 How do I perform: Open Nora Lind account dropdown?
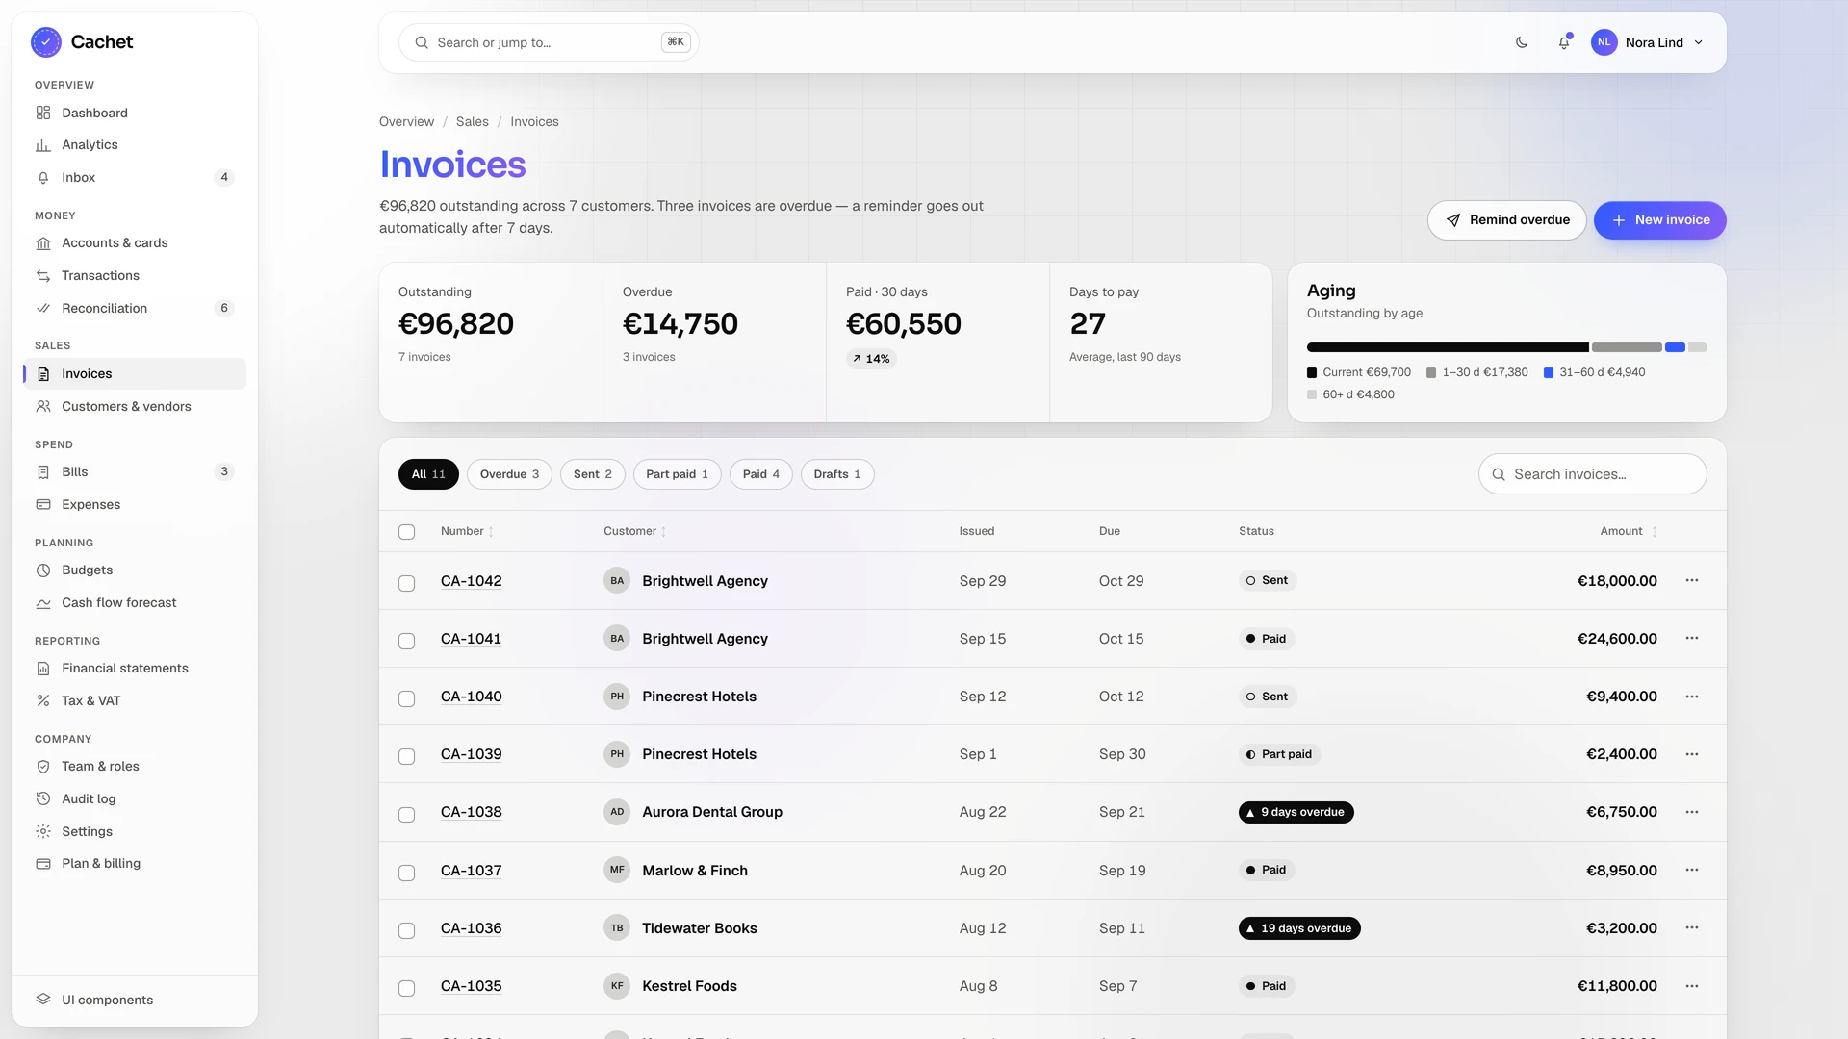pos(1648,42)
